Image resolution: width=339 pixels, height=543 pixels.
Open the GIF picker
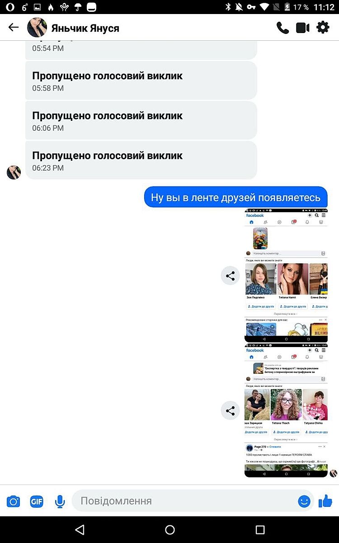[37, 501]
